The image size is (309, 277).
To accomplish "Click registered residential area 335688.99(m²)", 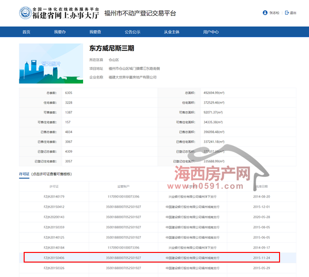I will [x=214, y=161].
